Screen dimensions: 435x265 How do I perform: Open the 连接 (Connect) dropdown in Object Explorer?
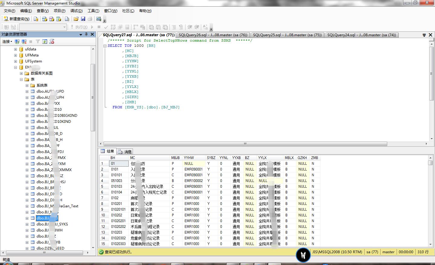pyautogui.click(x=7, y=41)
